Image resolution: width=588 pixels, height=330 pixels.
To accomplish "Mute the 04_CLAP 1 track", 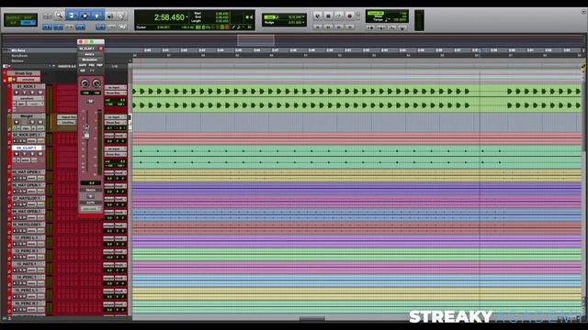I will [40, 154].
